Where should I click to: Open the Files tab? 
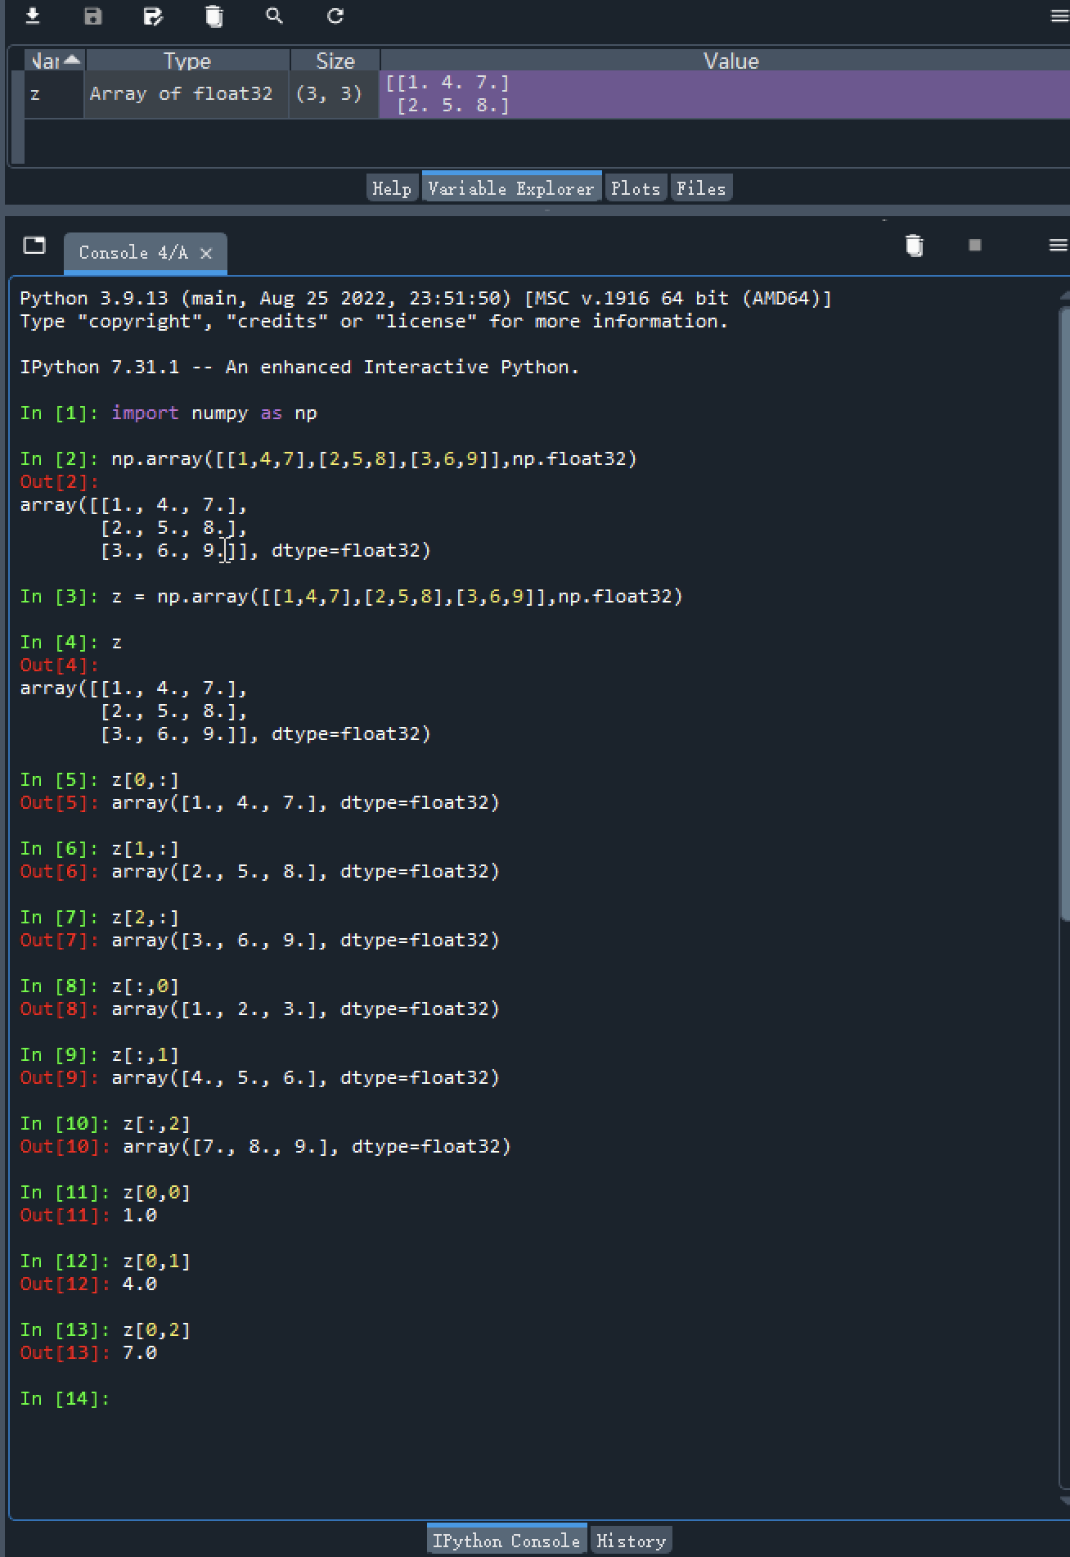701,188
